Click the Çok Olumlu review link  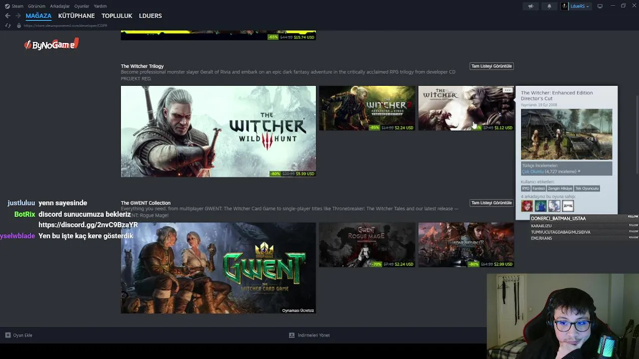pos(533,172)
